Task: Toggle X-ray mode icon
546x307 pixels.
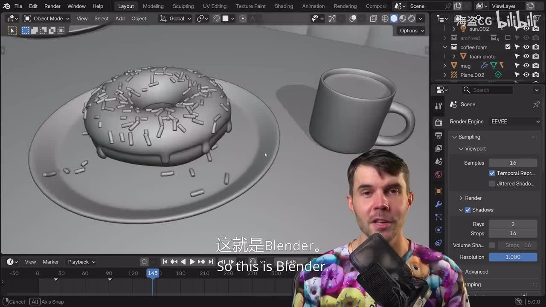Action: [373, 18]
